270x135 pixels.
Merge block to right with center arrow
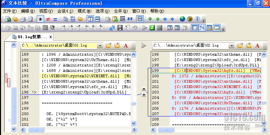[144, 89]
